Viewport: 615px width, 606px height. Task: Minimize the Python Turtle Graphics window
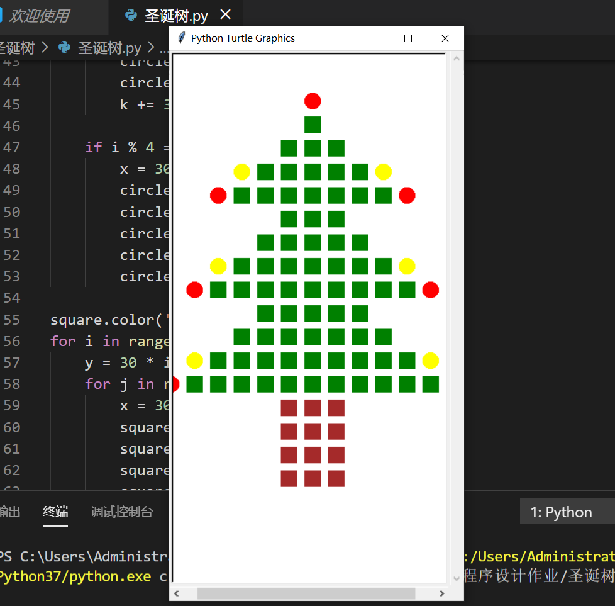click(x=372, y=38)
